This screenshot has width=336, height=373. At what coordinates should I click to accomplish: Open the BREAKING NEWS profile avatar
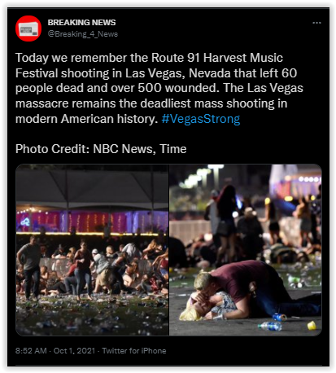tap(28, 29)
